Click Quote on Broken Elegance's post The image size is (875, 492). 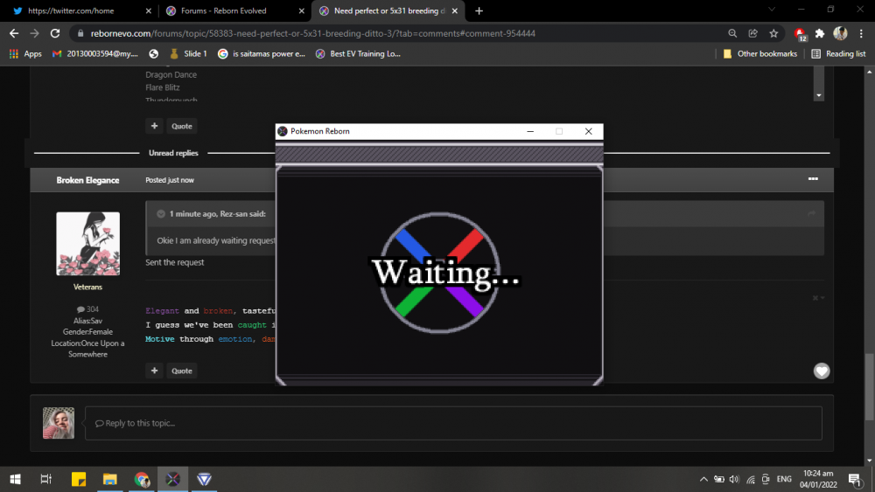pyautogui.click(x=182, y=371)
